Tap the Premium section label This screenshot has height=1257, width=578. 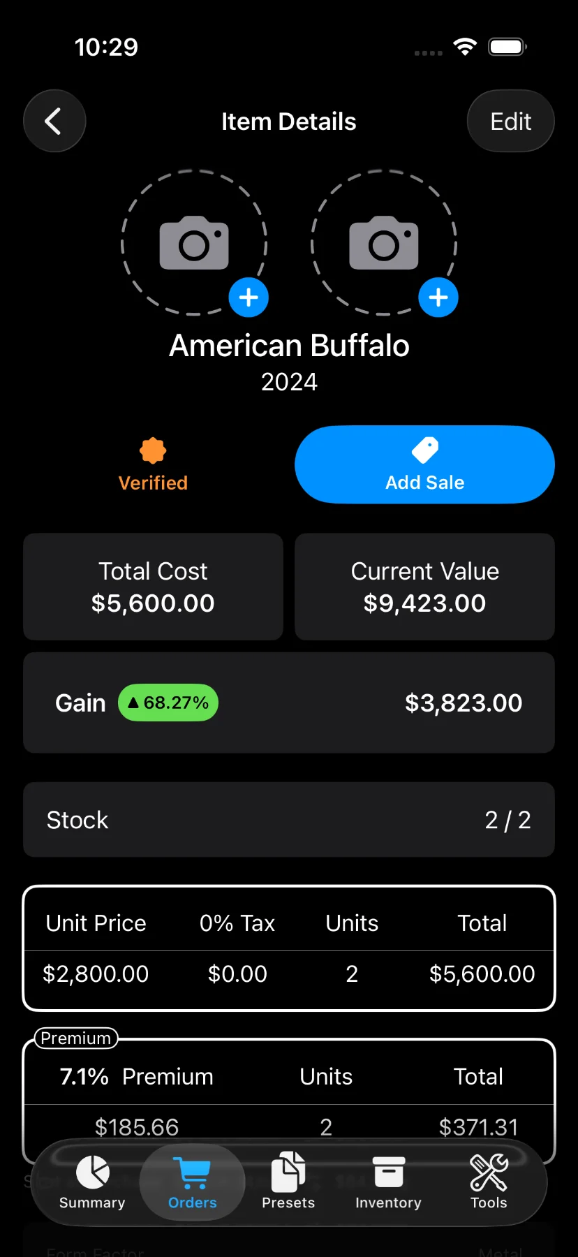[76, 1038]
